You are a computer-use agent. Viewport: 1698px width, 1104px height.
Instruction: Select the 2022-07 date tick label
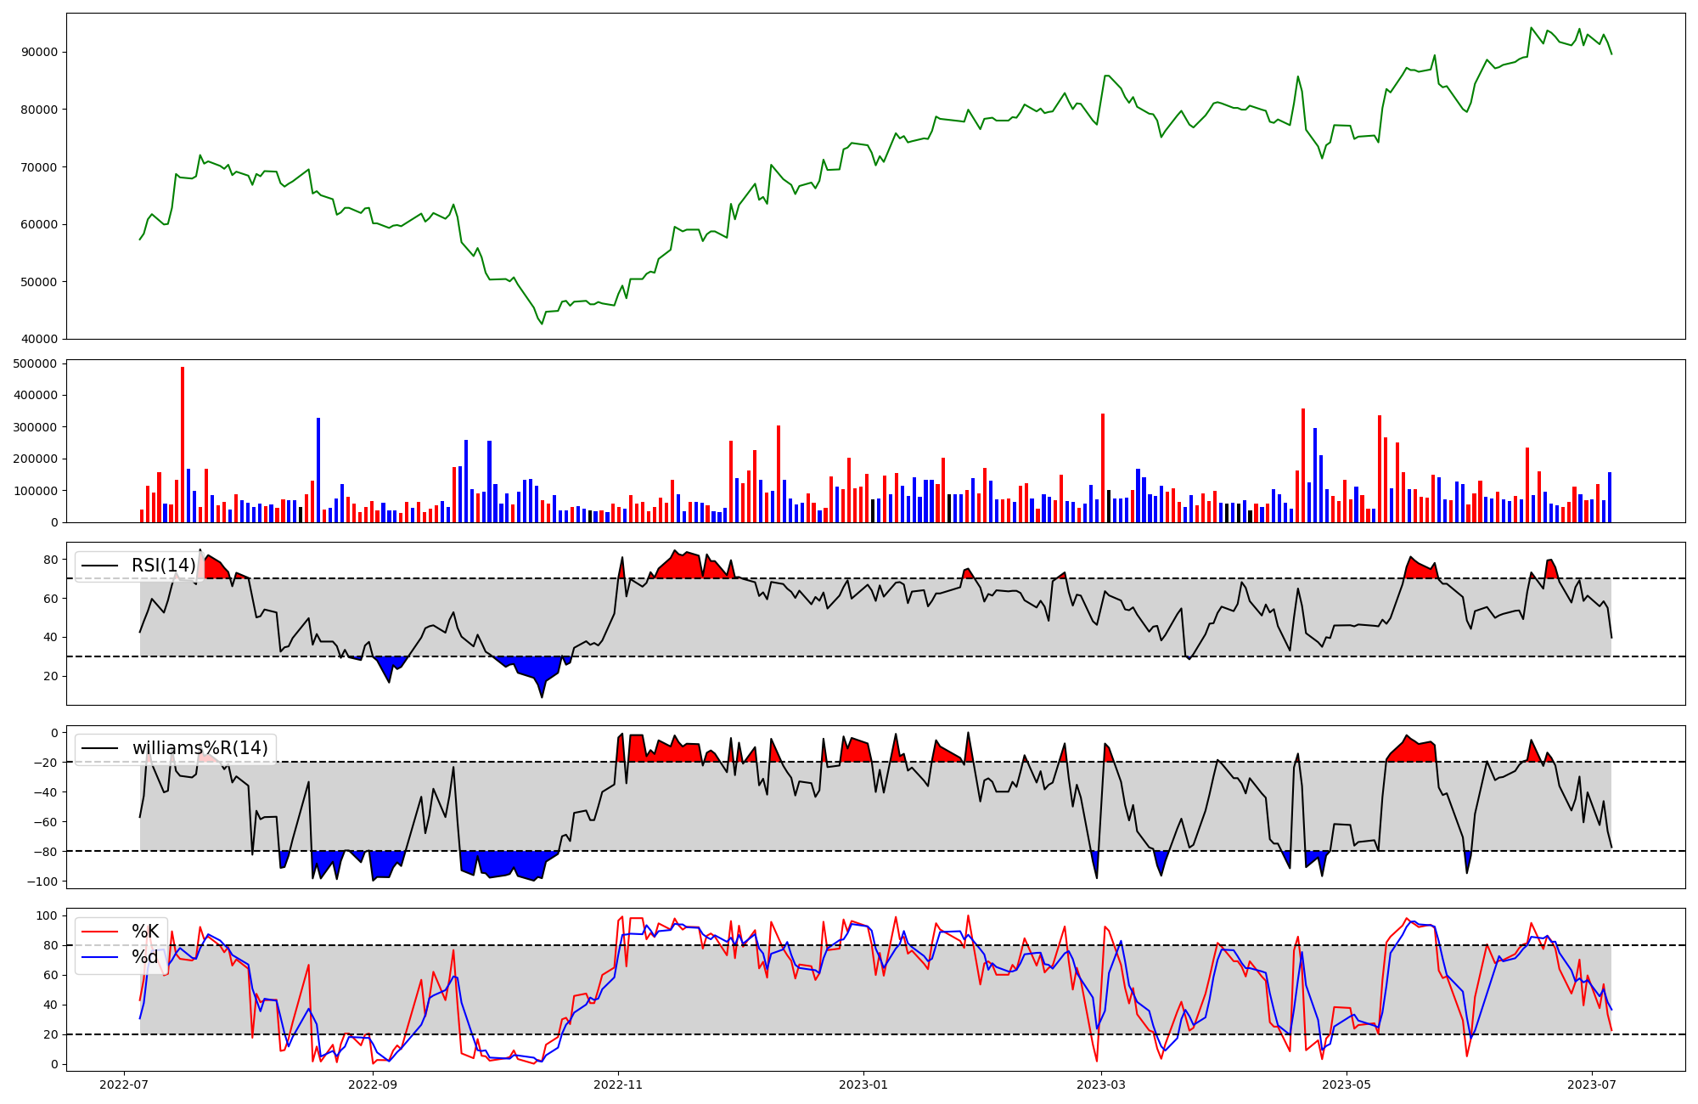click(x=125, y=1084)
